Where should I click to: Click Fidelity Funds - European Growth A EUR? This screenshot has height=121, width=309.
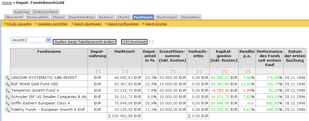click(x=48, y=110)
